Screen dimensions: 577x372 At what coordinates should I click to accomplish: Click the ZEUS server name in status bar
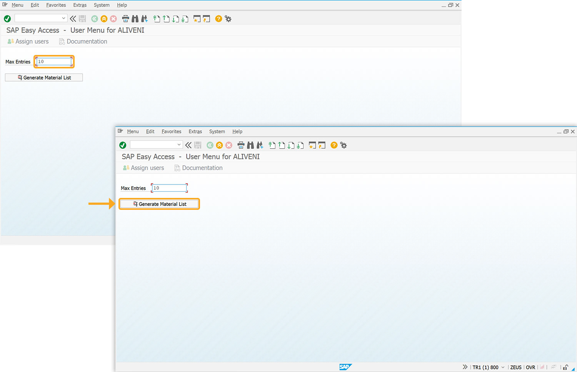[516, 367]
